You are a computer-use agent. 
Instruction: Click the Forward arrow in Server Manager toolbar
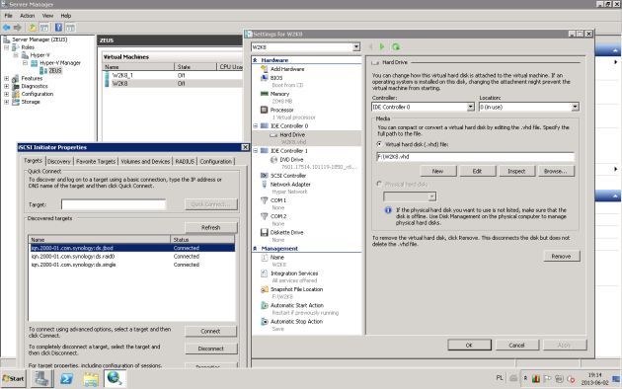(18, 28)
